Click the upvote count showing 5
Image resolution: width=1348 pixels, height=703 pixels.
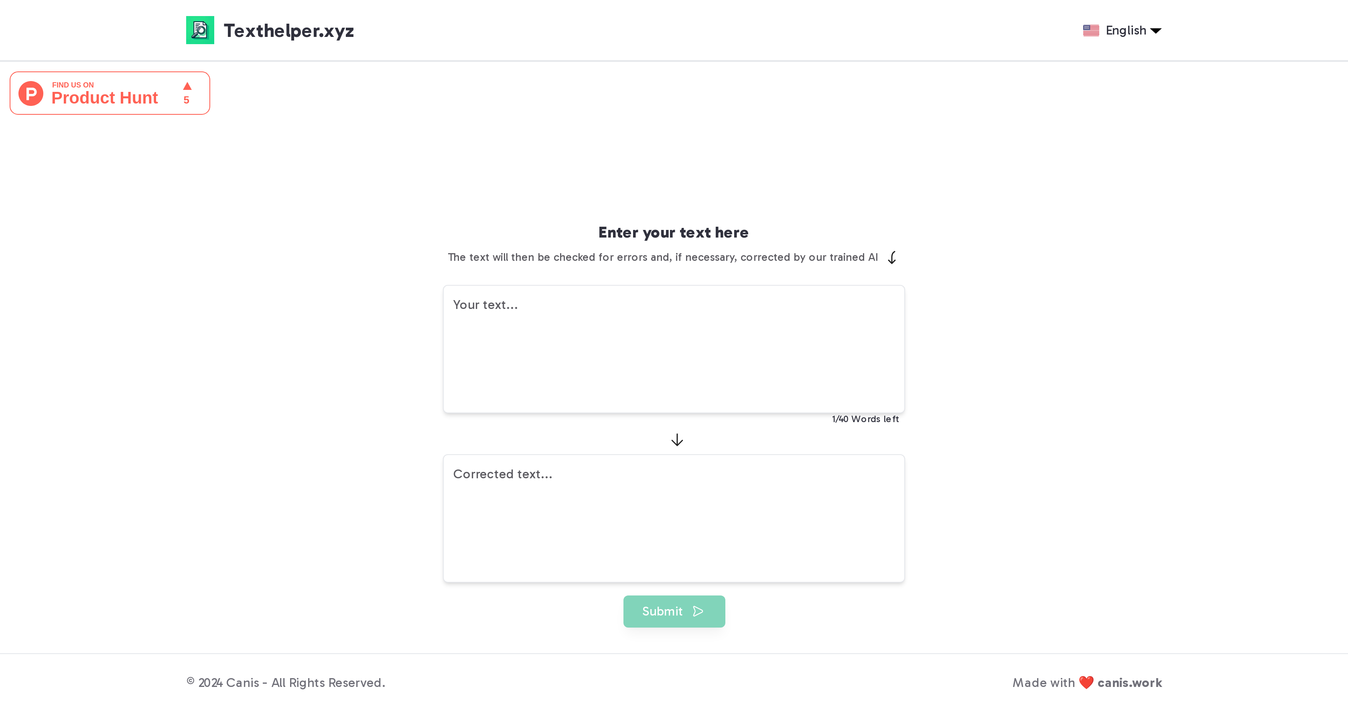click(x=186, y=100)
